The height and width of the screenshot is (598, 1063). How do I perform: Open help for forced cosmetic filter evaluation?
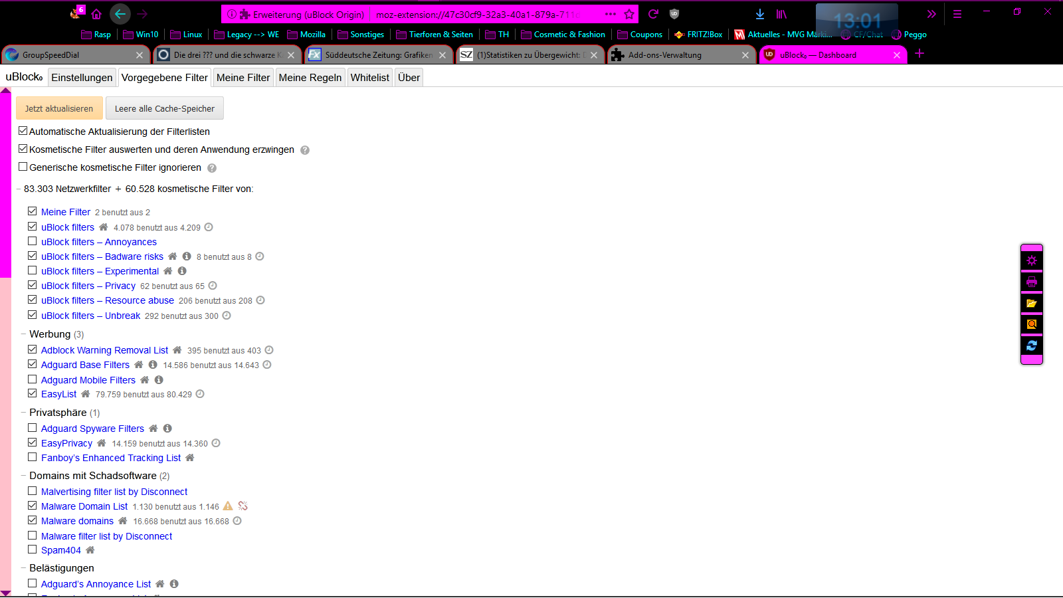[305, 150]
